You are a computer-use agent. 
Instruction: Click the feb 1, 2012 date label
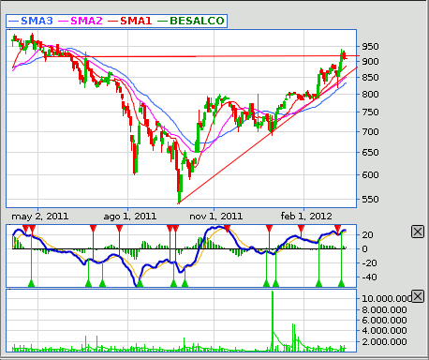click(306, 217)
